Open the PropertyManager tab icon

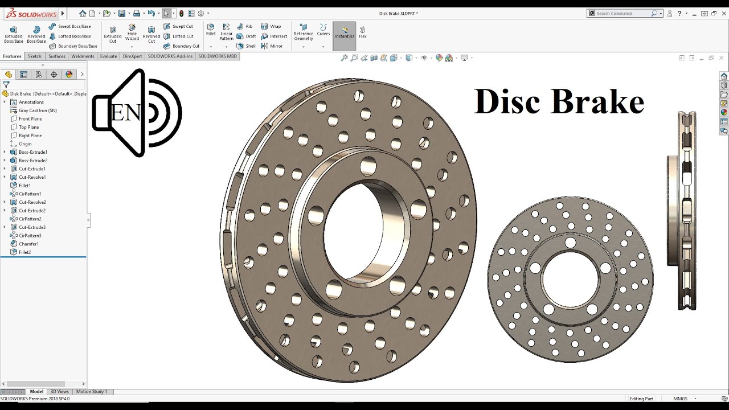tap(23, 75)
